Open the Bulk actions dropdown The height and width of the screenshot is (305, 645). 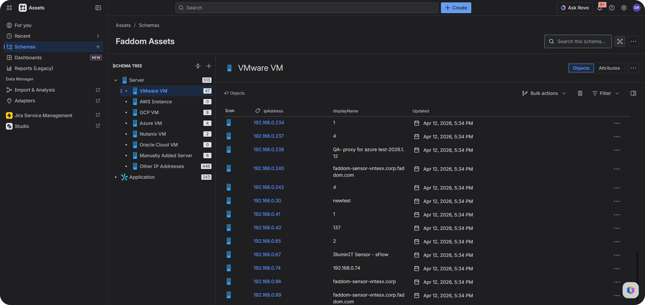click(x=544, y=93)
